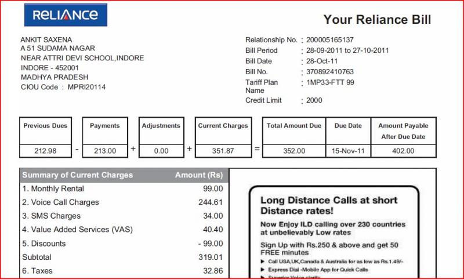Click the Previous Dues header box
This screenshot has height=279, width=464.
[46, 131]
